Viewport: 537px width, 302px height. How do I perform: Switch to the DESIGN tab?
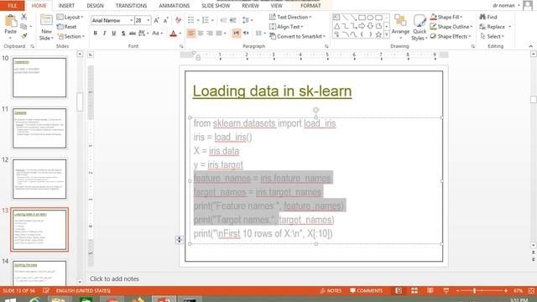pos(95,6)
